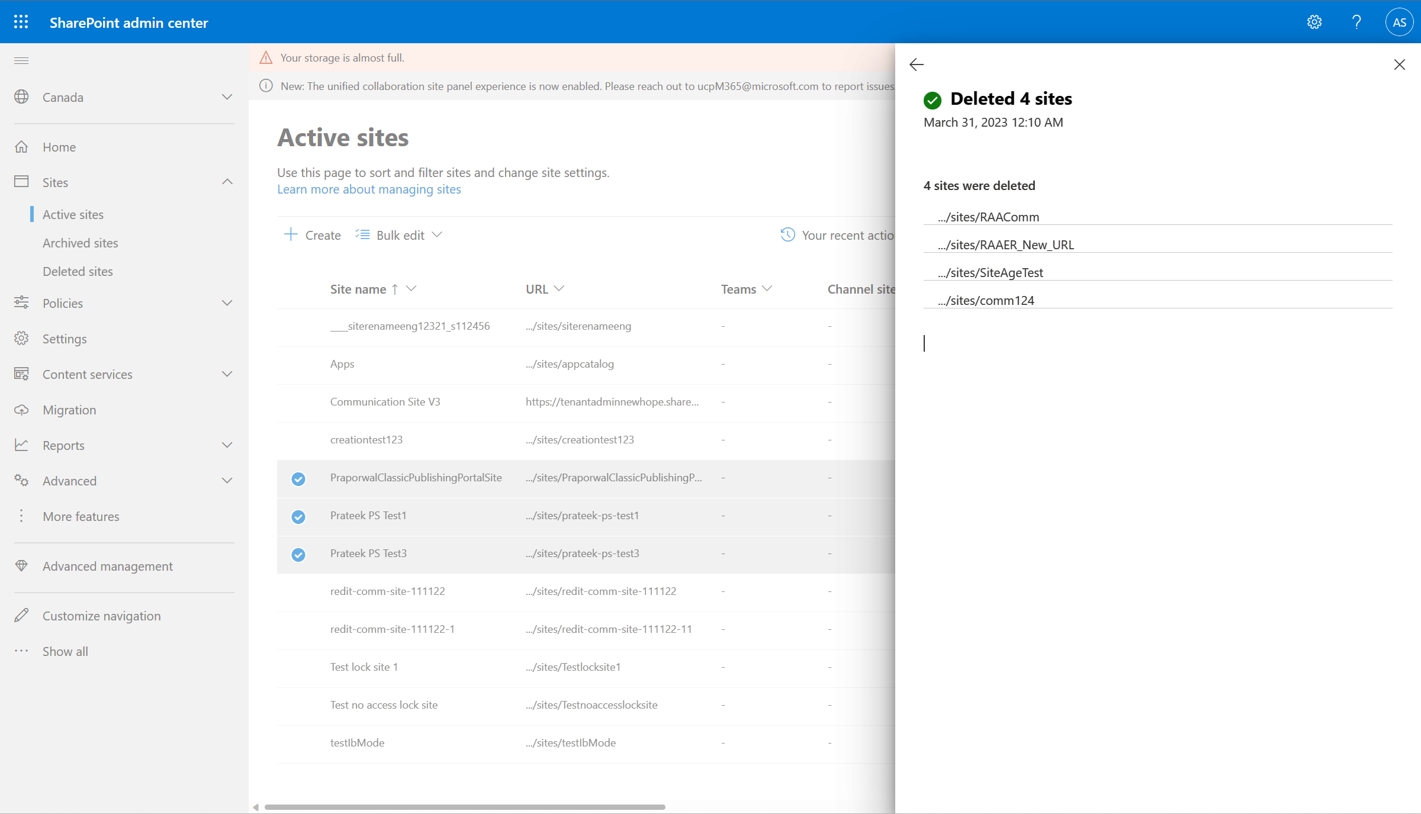The image size is (1421, 814).
Task: Expand the Canada region dropdown
Action: pyautogui.click(x=226, y=96)
